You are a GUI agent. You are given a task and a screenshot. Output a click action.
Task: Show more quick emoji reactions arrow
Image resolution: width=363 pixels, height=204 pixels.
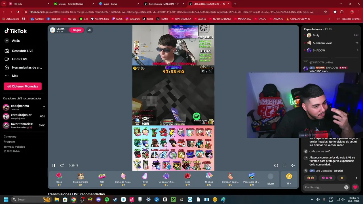[356, 178]
